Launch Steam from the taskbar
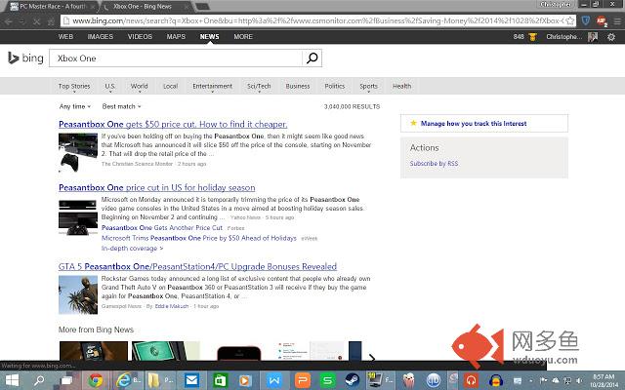Screen dimensions: 625x390 (353, 381)
